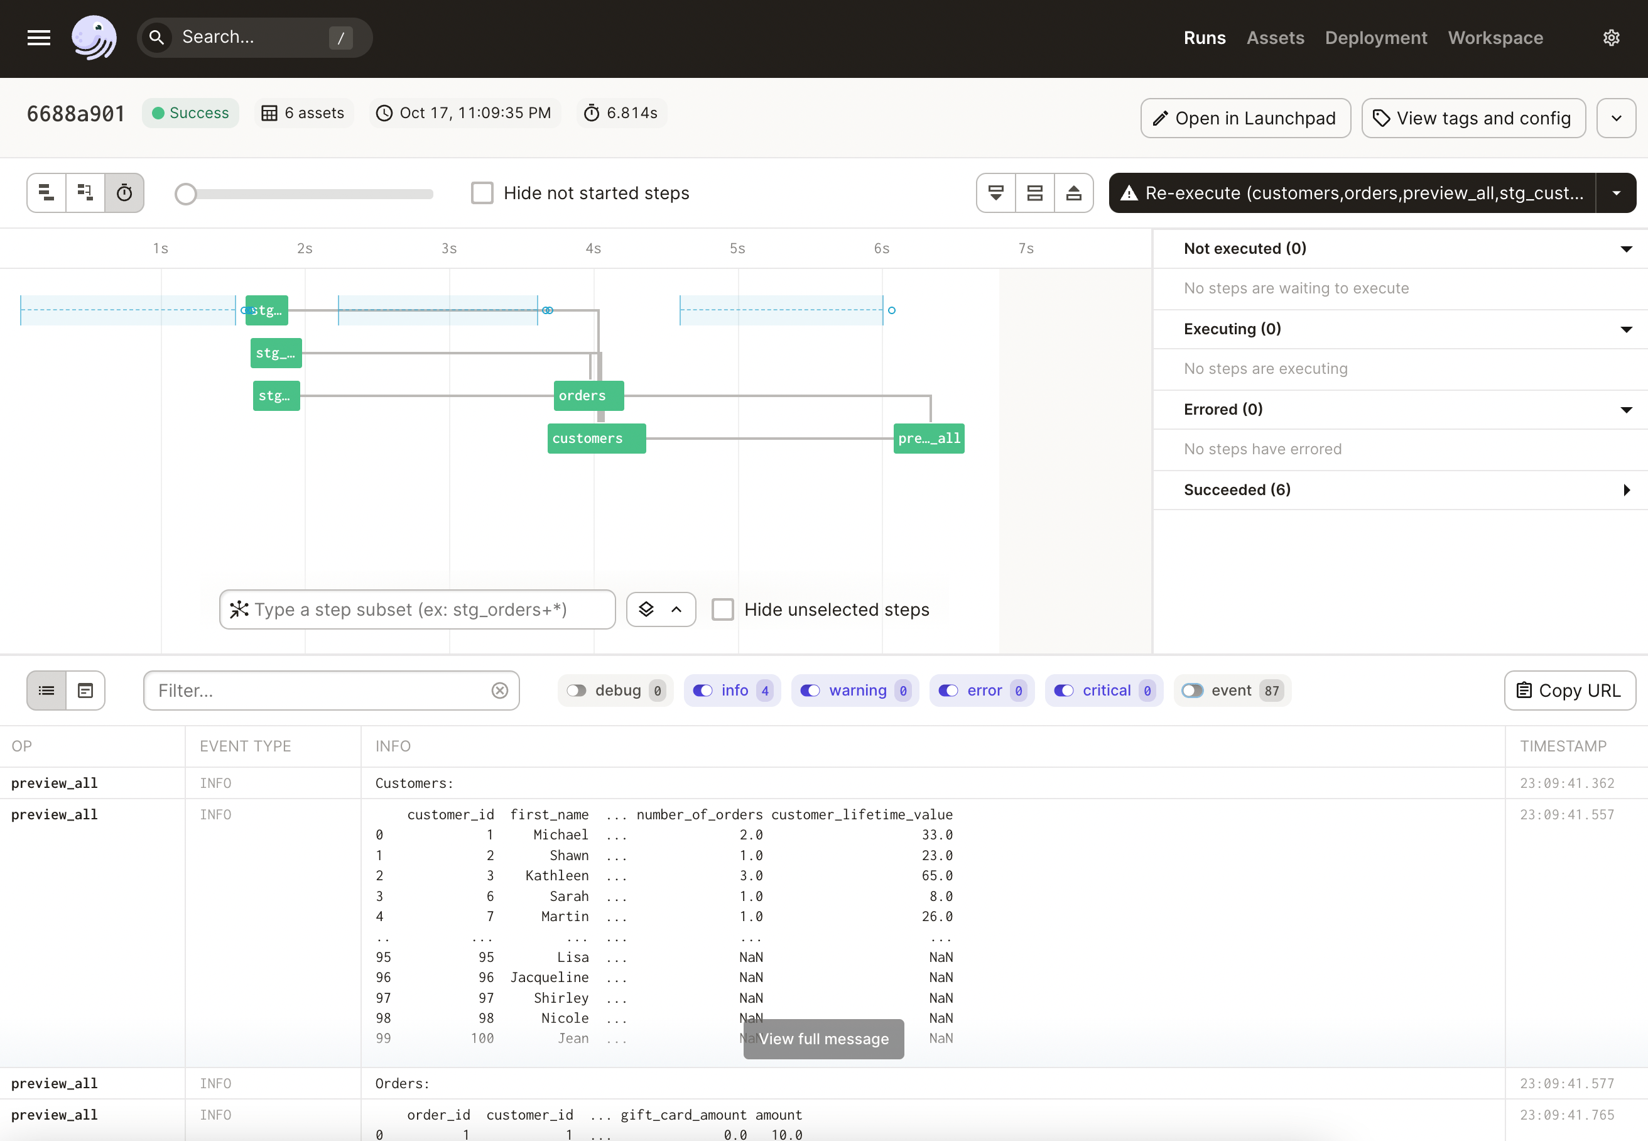Focus the bottom logs panel layout icon

[x=995, y=193]
